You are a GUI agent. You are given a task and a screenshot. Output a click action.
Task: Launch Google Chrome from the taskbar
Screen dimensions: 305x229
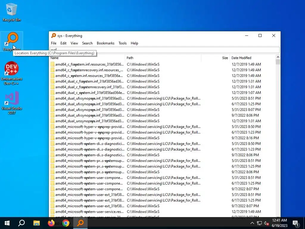[x=66, y=223]
